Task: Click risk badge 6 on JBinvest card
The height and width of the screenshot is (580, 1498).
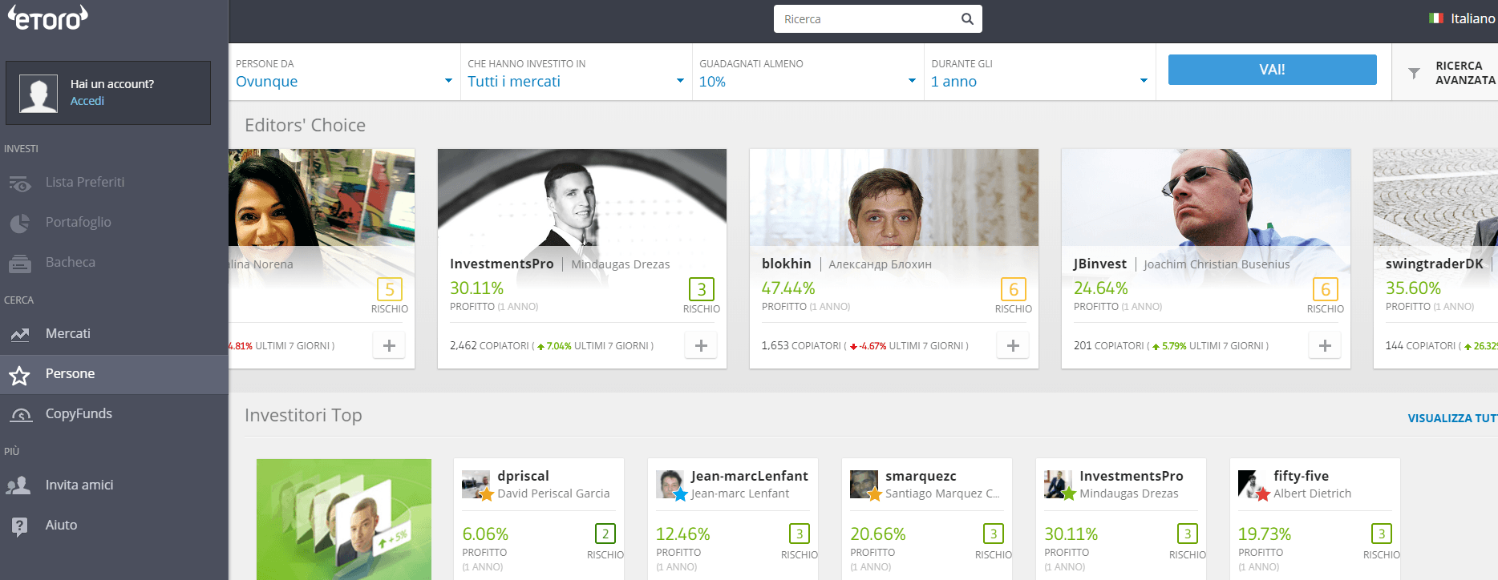Action: (1326, 289)
